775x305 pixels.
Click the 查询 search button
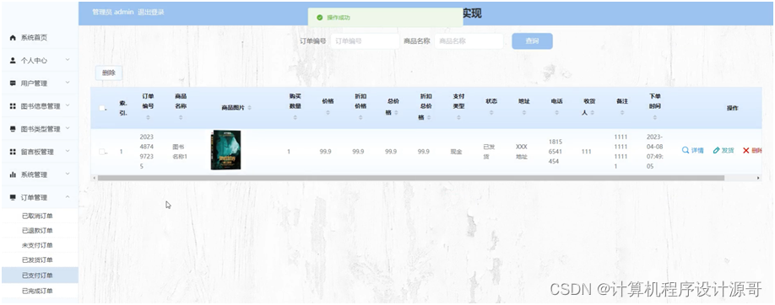coord(532,41)
